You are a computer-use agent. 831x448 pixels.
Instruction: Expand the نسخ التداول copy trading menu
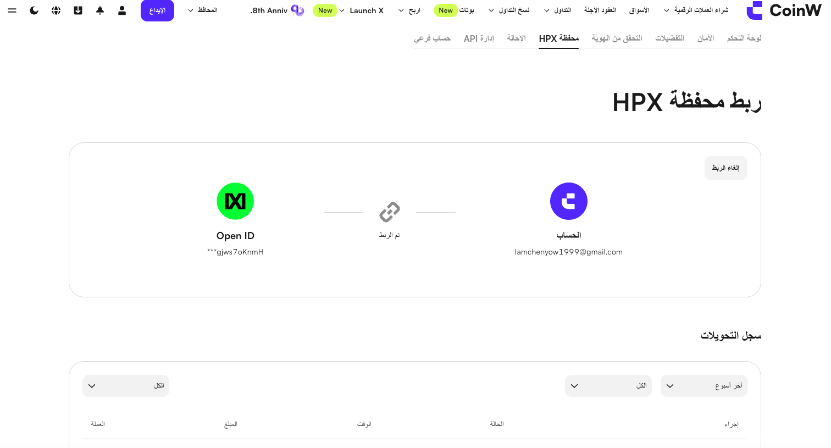[509, 10]
